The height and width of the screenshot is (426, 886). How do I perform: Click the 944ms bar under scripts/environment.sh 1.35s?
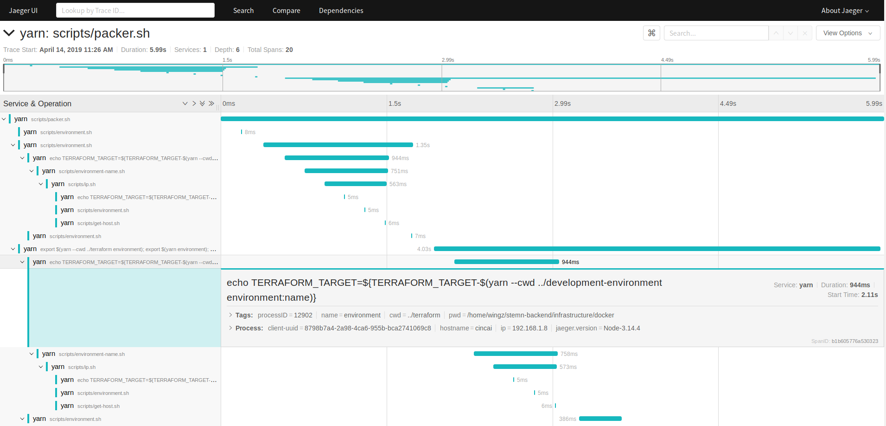pyautogui.click(x=337, y=158)
